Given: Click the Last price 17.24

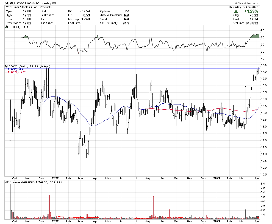Looking at the screenshot, I should (254, 19).
